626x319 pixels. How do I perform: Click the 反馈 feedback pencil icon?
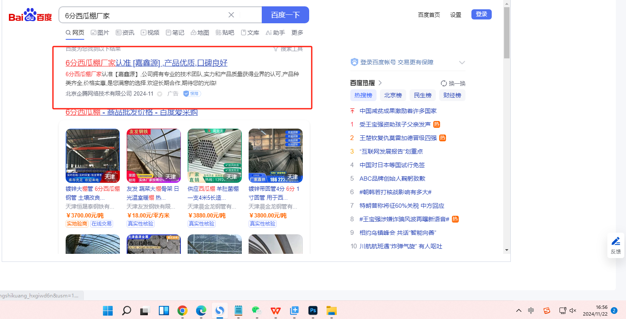click(615, 242)
